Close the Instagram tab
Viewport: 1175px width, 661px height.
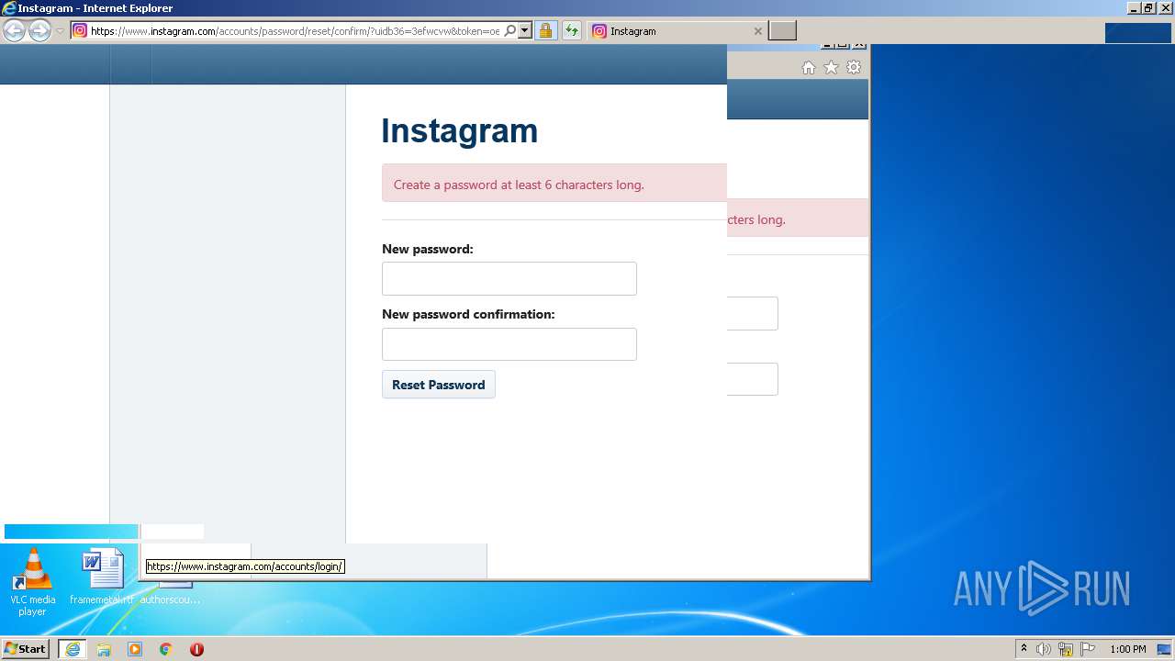(757, 30)
